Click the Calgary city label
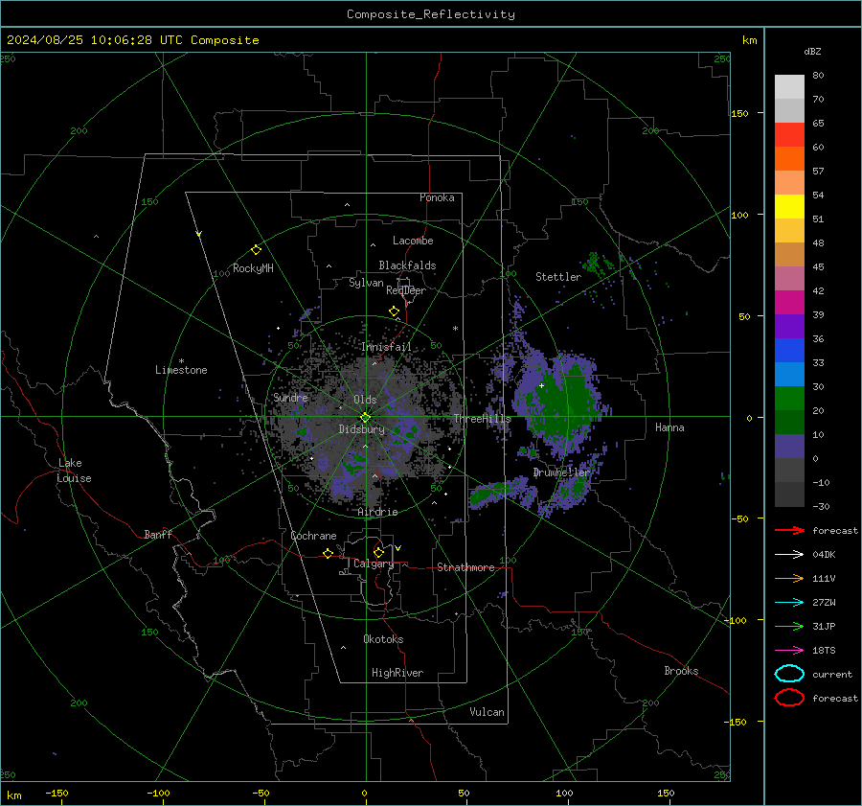Screen dimensions: 862x806 (x=374, y=564)
